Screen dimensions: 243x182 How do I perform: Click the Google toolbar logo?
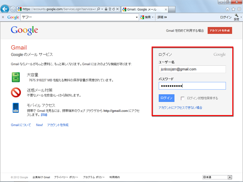coord(13,17)
